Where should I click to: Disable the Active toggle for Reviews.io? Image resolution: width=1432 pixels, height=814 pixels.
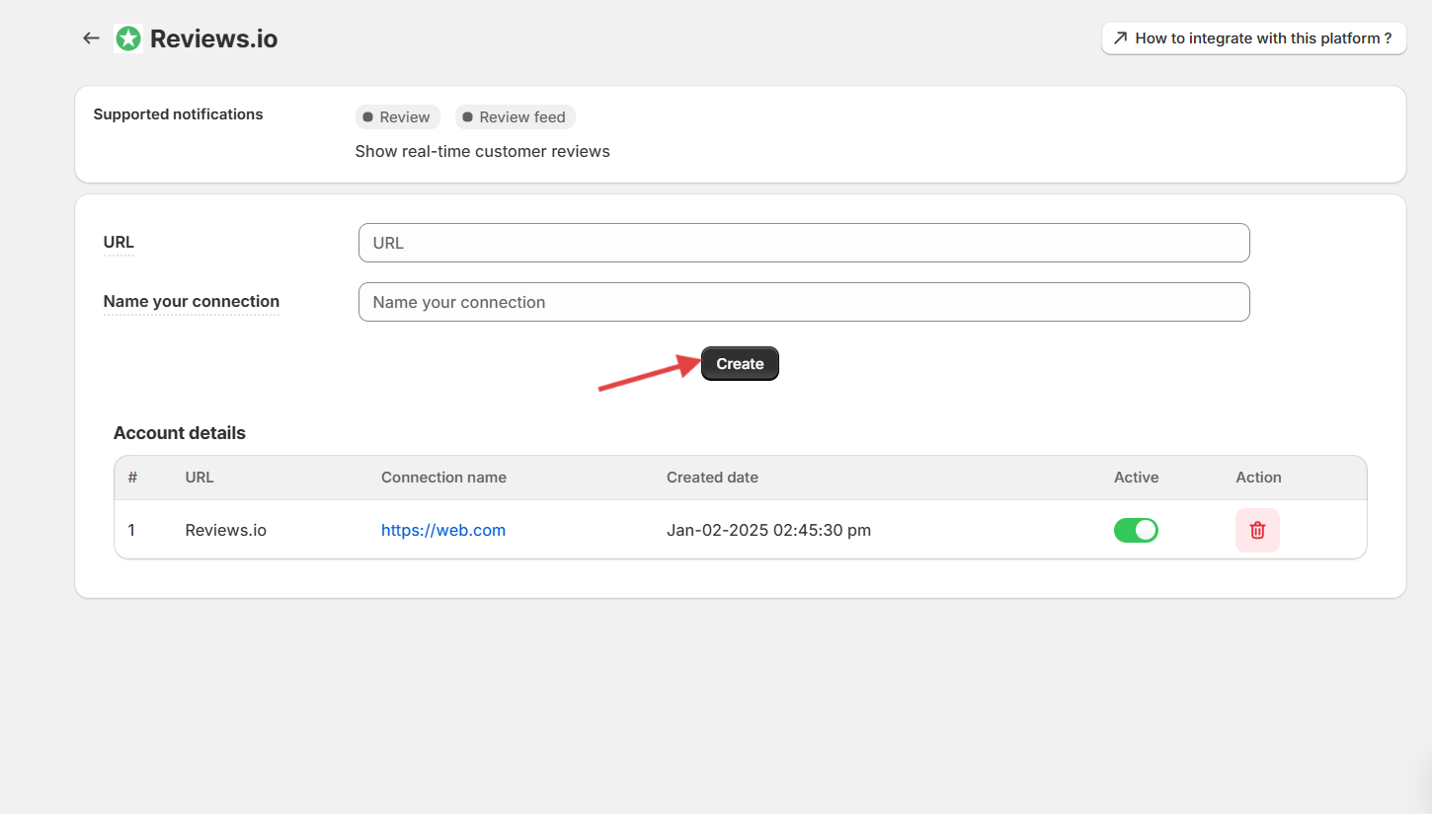point(1136,530)
